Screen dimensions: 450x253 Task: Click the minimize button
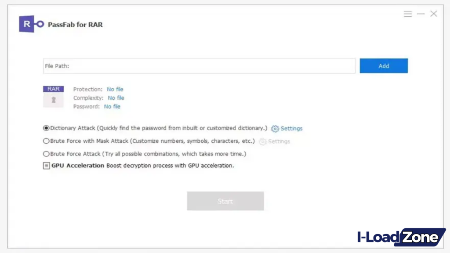(x=421, y=14)
